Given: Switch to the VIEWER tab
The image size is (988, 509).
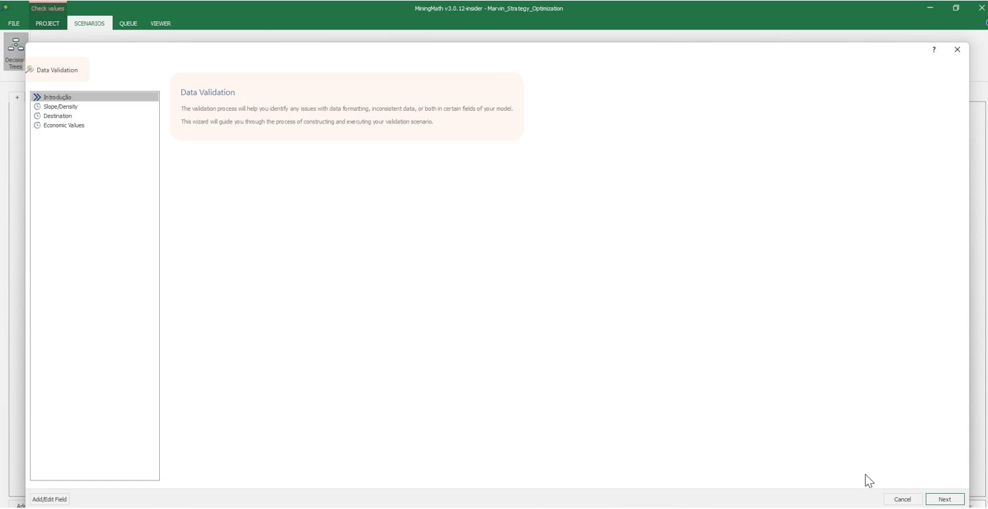Looking at the screenshot, I should [x=160, y=23].
